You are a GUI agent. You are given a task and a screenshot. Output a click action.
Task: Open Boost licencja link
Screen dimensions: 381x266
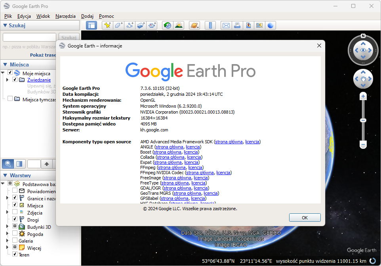coord(191,152)
